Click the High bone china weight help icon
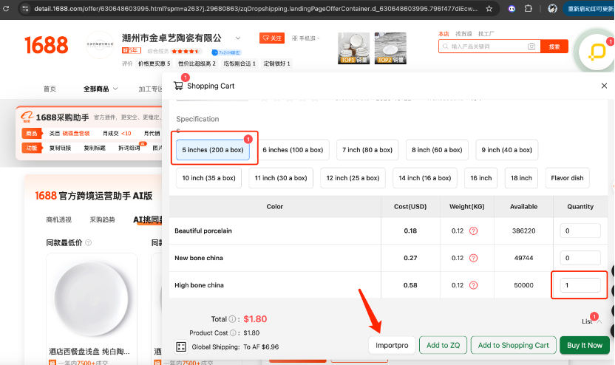This screenshot has width=615, height=365. point(473,285)
